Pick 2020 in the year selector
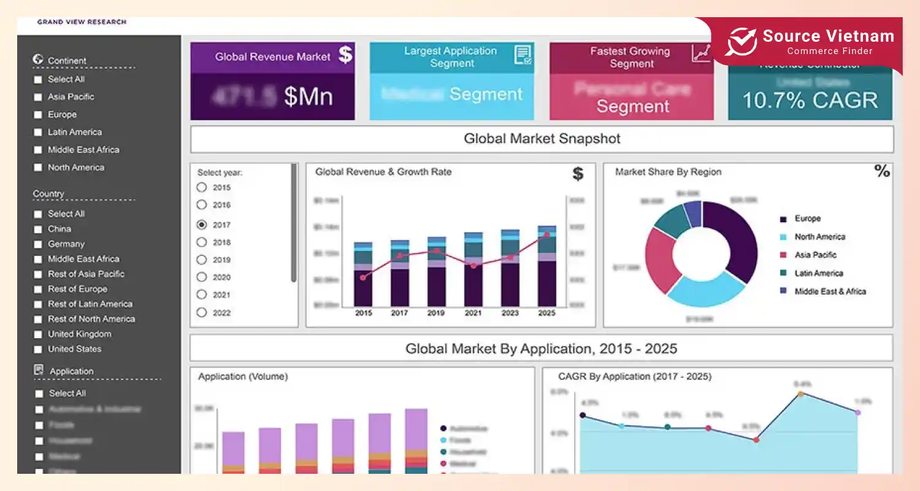This screenshot has height=491, width=920. point(201,277)
